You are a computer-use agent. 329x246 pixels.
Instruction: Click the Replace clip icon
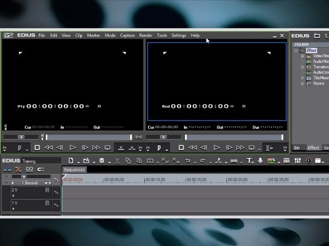[150, 161]
